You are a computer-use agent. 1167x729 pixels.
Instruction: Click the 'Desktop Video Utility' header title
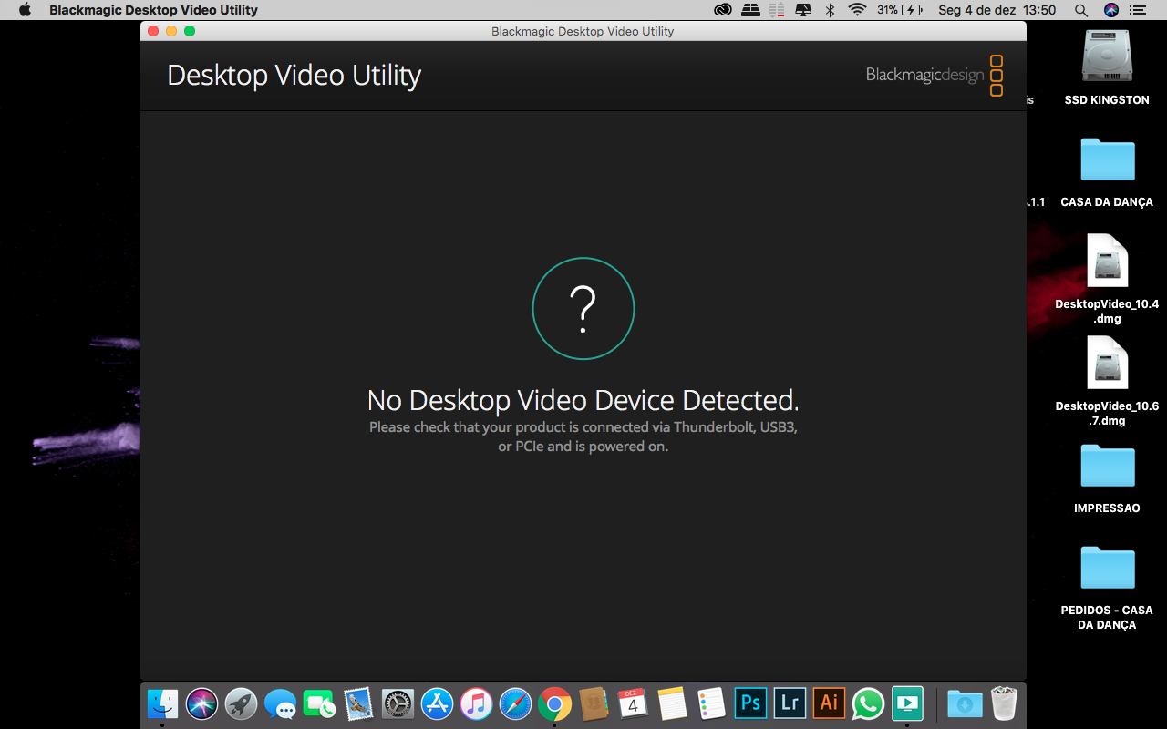[x=294, y=75]
